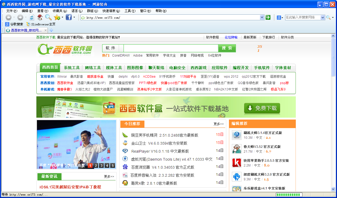Open the address bar URL history dropdown
The width and height of the screenshot is (337, 198).
coord(262,17)
